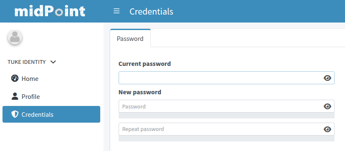345x151 pixels.
Task: Click the TUKE IDENTITY section label
Action: (x=27, y=62)
